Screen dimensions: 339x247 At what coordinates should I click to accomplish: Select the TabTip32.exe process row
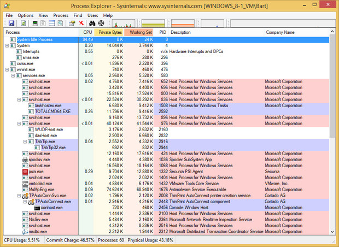[x=166, y=148]
